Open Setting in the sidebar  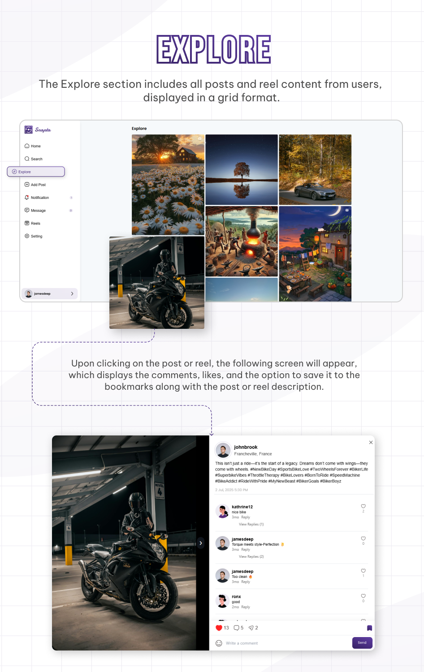pos(34,236)
